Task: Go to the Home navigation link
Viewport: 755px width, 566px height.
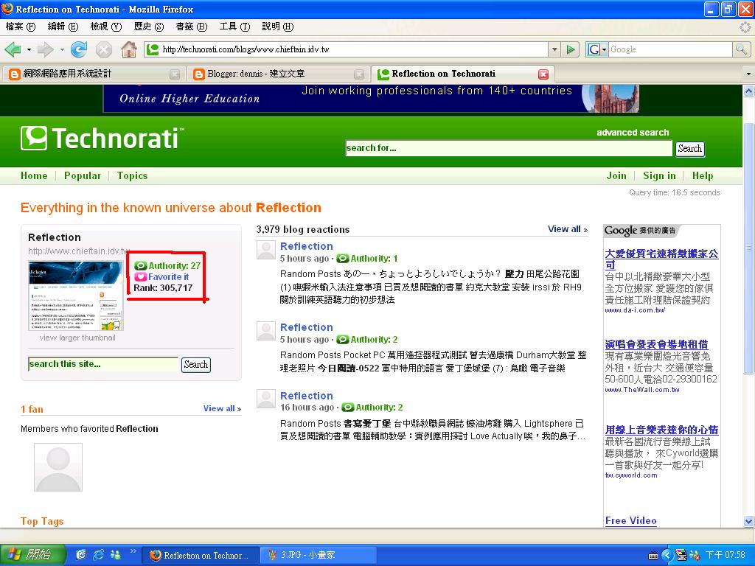Action: [34, 175]
